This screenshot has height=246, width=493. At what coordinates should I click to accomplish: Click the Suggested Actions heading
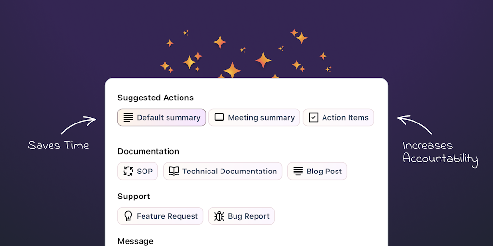[x=156, y=98]
